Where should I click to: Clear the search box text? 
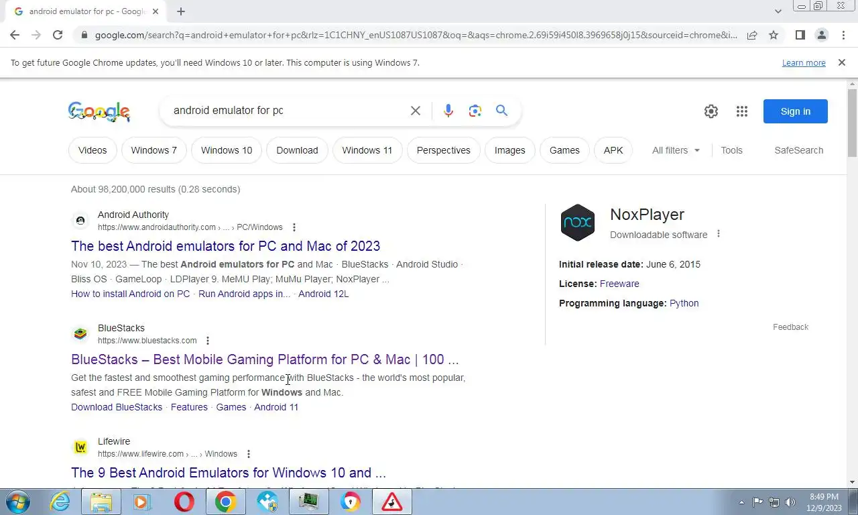(x=416, y=111)
